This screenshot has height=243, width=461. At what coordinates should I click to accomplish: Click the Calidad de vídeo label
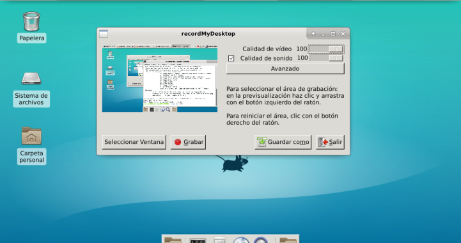pyautogui.click(x=267, y=49)
